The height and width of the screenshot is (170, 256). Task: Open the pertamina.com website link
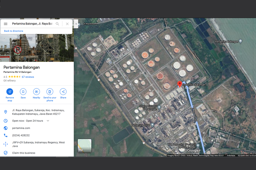click(21, 128)
